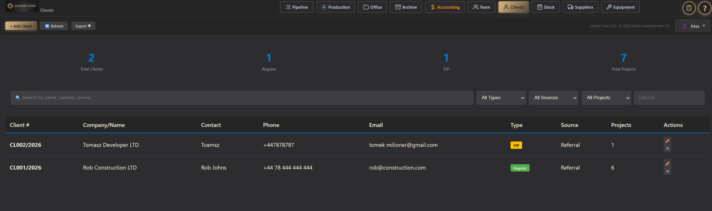
Task: Click the Client # column header
Action: point(20,125)
